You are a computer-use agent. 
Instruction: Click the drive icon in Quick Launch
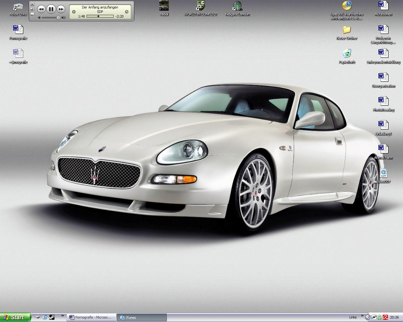[x=37, y=317]
